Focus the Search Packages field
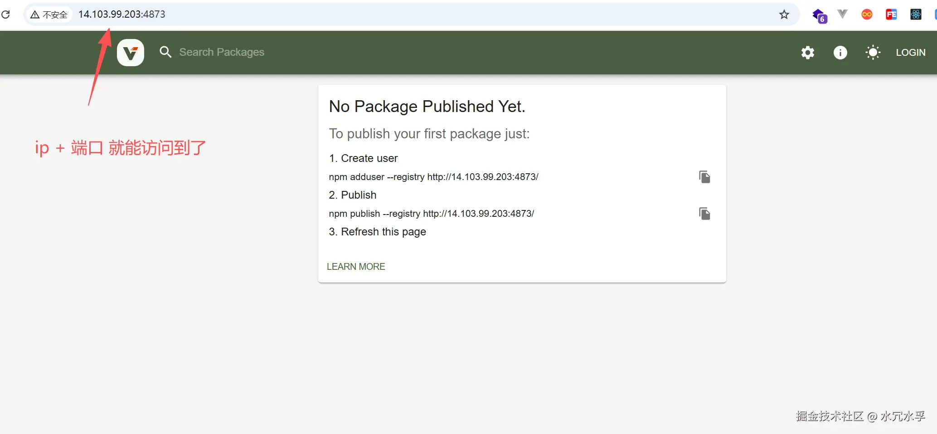The height and width of the screenshot is (434, 937). tap(221, 52)
